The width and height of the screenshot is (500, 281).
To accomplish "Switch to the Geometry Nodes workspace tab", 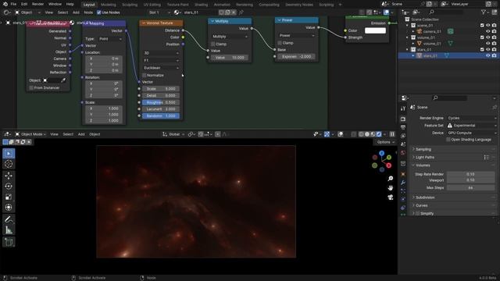I will [x=299, y=5].
